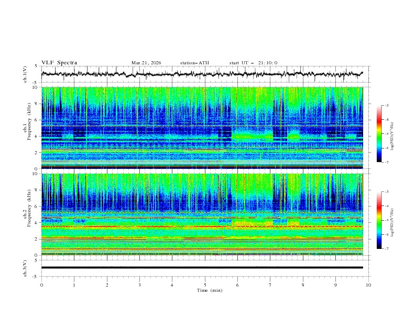Click the '2' kHz tick on ch.1 axis
Screen dimensions: 415x320
(37, 153)
